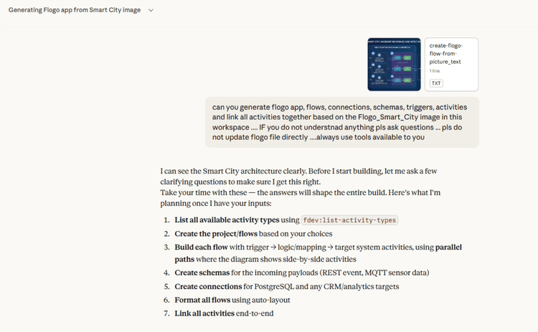Click the sentence 'I can see the Smart City architecture clearly'

(233, 171)
